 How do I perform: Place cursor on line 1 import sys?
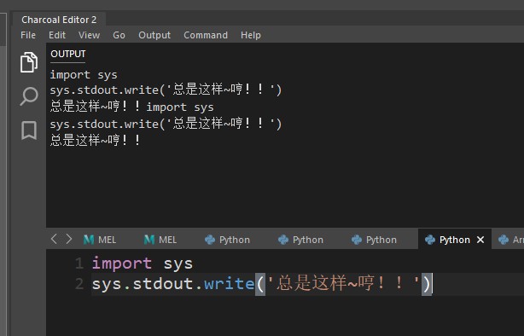point(143,264)
